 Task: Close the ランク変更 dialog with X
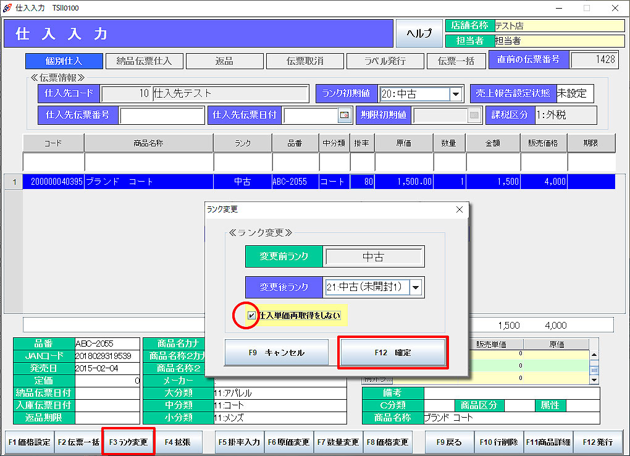point(459,210)
